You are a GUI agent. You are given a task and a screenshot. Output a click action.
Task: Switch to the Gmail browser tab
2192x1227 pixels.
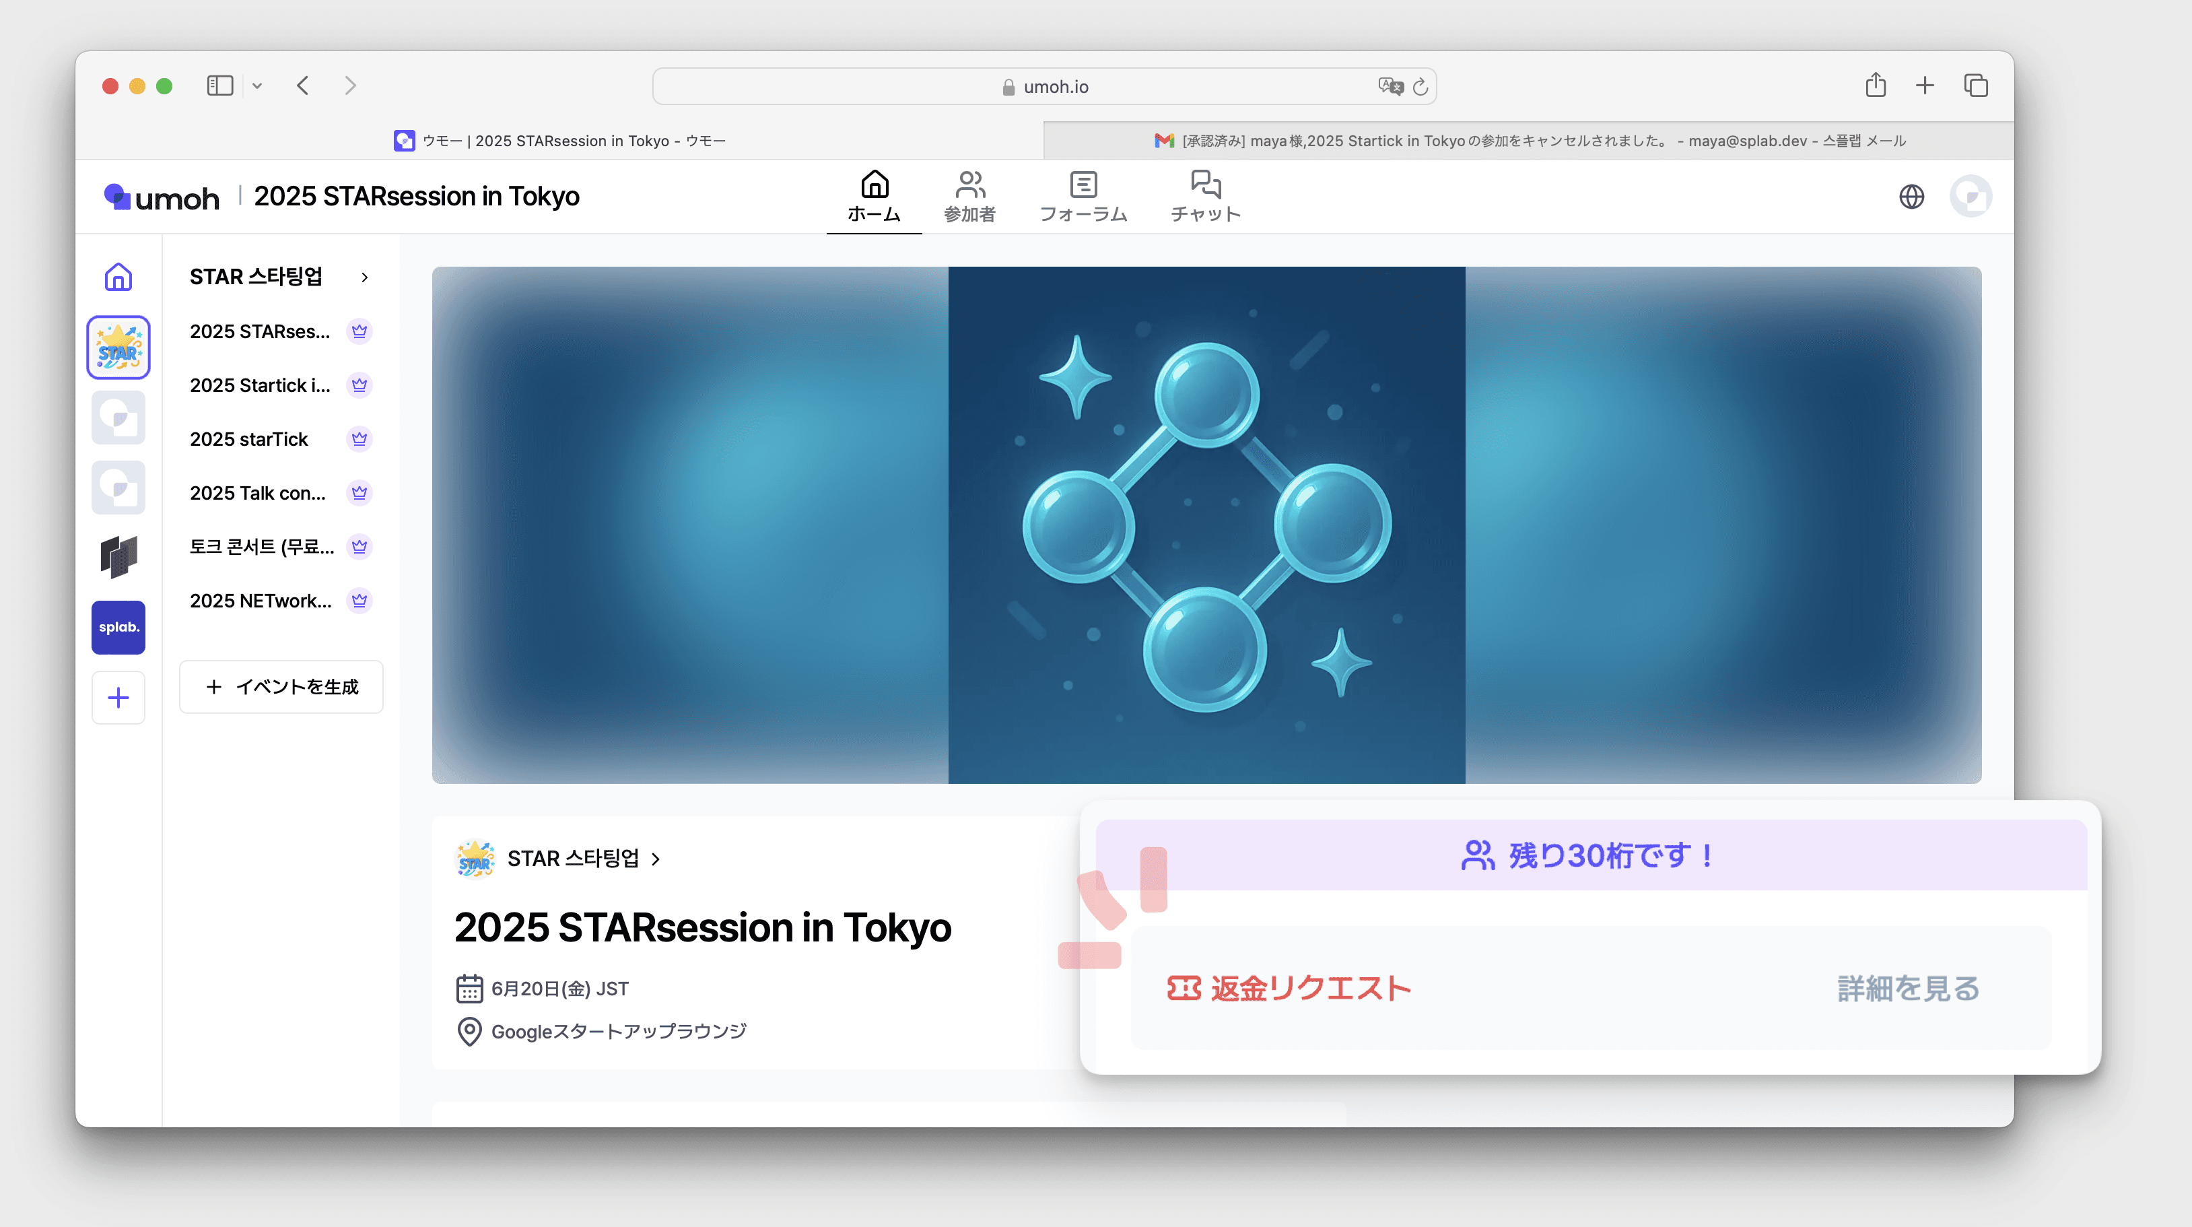[x=1528, y=141]
